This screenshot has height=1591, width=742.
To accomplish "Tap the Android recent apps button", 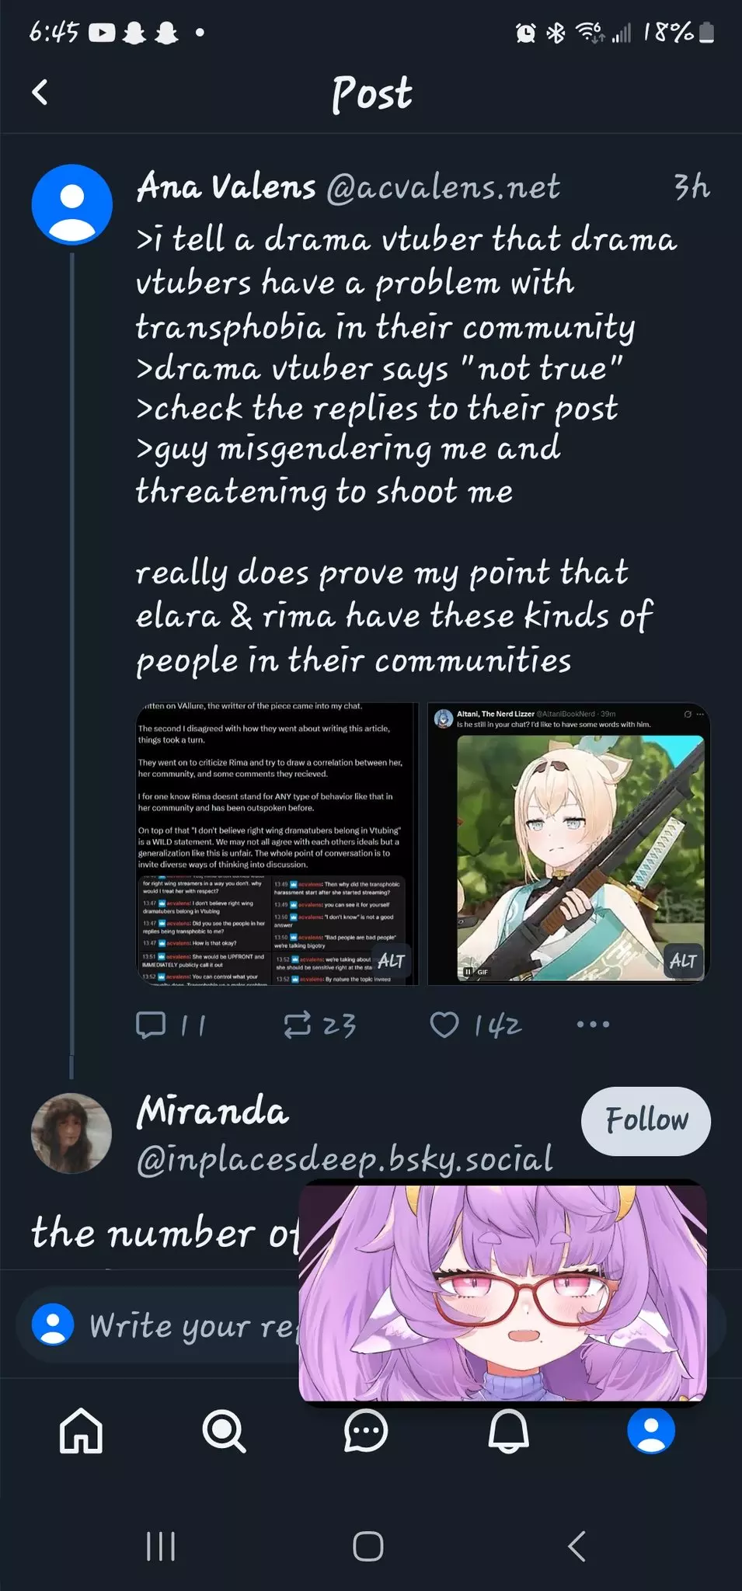I will click(161, 1547).
